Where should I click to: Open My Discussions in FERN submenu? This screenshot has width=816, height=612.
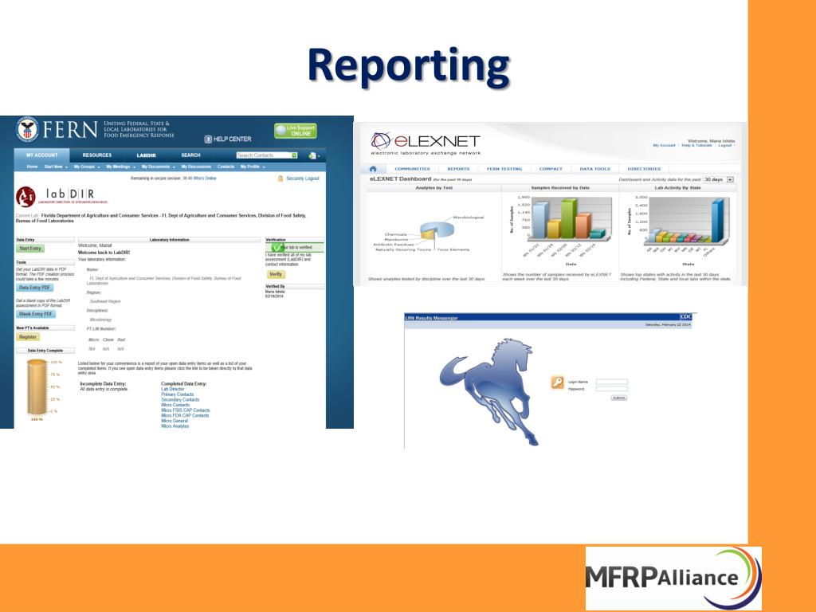pos(196,167)
